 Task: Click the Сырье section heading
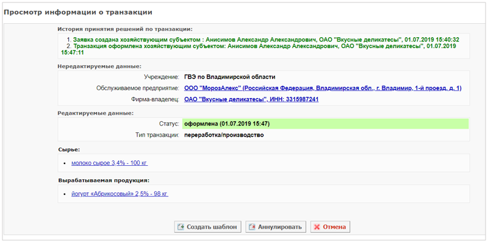point(69,149)
